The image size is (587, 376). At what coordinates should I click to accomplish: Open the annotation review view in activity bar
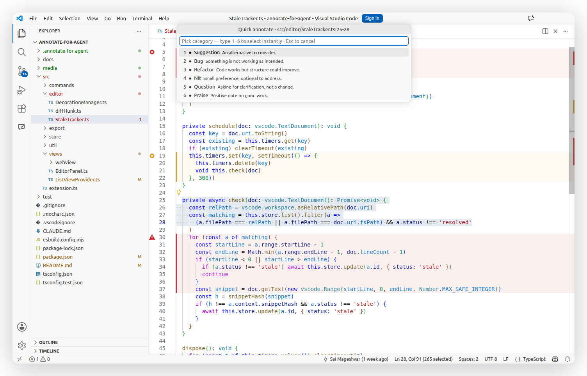[x=22, y=127]
